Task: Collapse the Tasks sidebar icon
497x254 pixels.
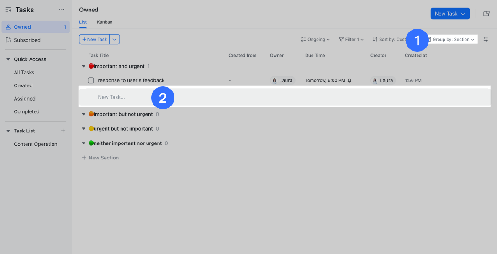Action: pos(8,10)
